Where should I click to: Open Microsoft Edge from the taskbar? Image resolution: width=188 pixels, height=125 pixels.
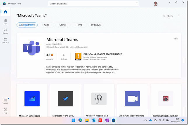80,120
